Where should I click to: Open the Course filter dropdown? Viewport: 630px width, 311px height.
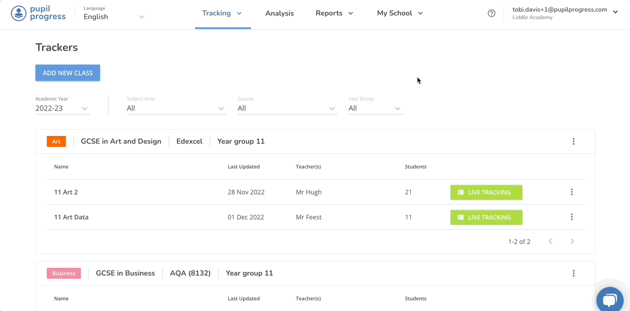287,108
